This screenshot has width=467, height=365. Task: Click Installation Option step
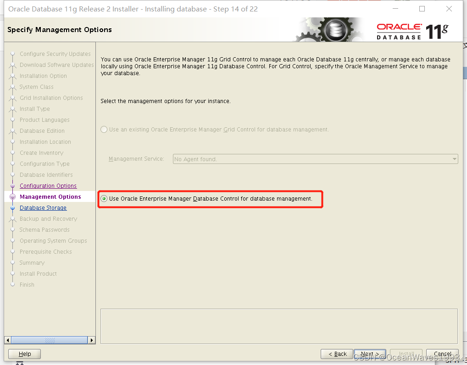43,76
